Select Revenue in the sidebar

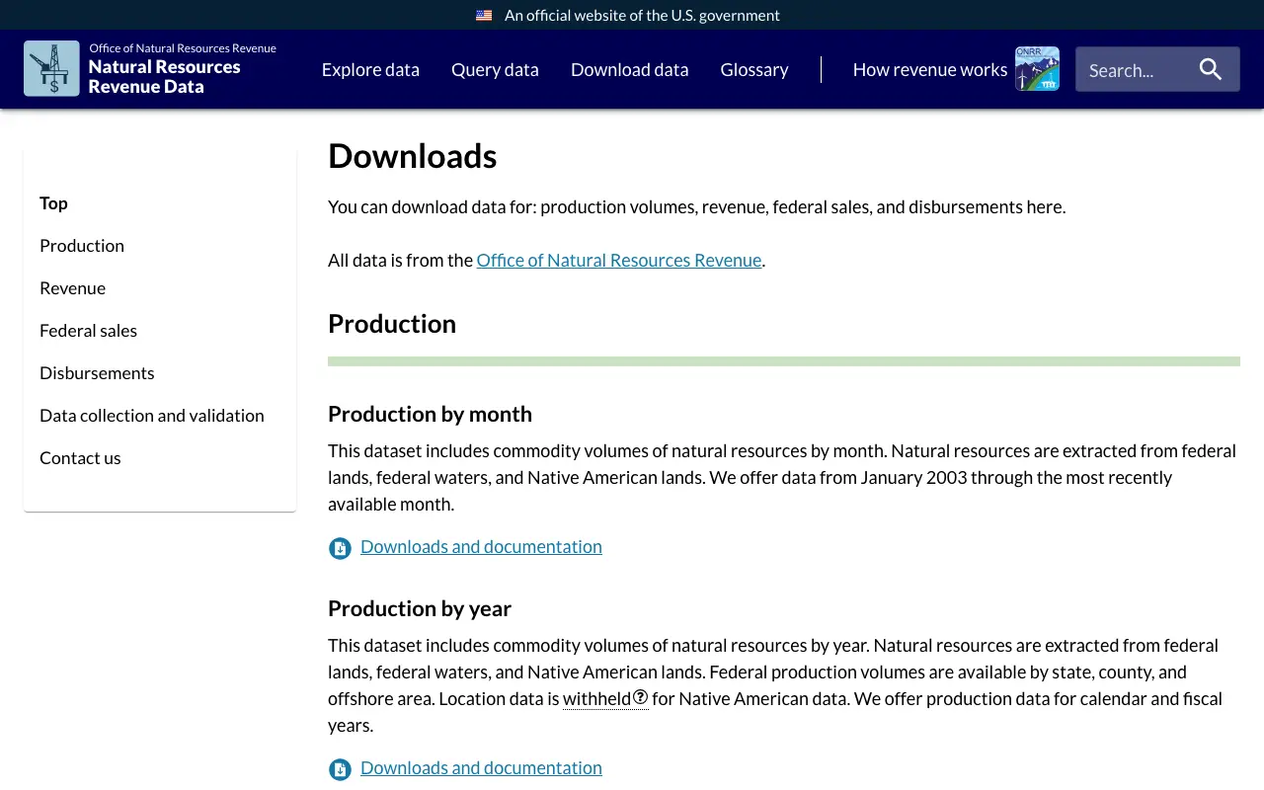[x=72, y=287]
